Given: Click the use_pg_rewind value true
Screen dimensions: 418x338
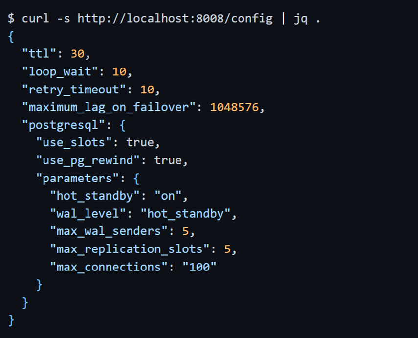Looking at the screenshot, I should point(168,160).
